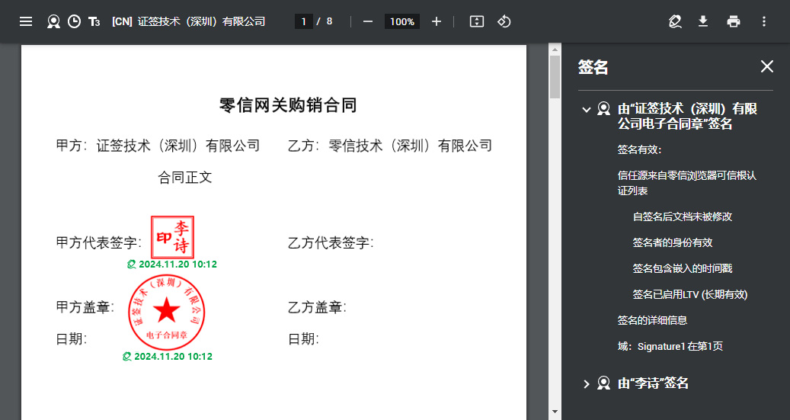Click the text 甲方: 证签技术（深圳）有限公司
790x420 pixels.
point(158,146)
